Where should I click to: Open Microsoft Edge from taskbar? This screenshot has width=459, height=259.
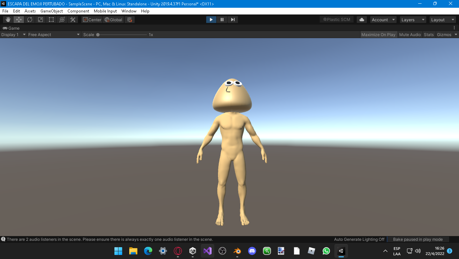148,251
